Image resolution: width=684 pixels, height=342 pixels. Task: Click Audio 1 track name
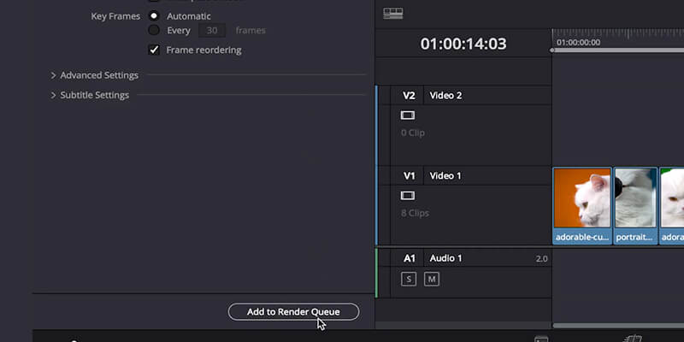[x=445, y=258]
